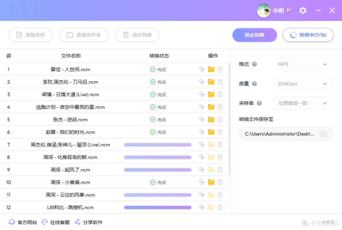The height and width of the screenshot is (230, 342).
Task: Close the converter window
Action: (x=332, y=10)
